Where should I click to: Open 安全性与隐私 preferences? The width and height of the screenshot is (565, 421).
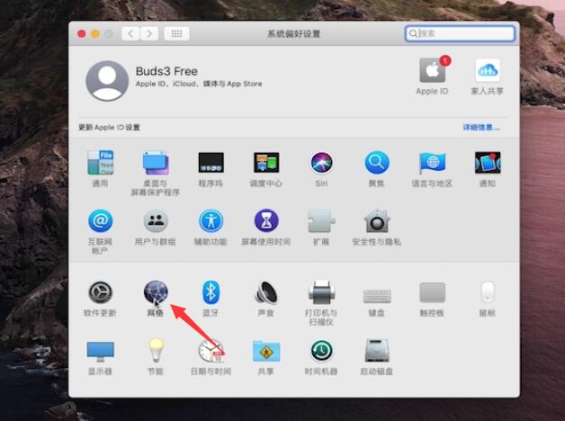pos(377,220)
